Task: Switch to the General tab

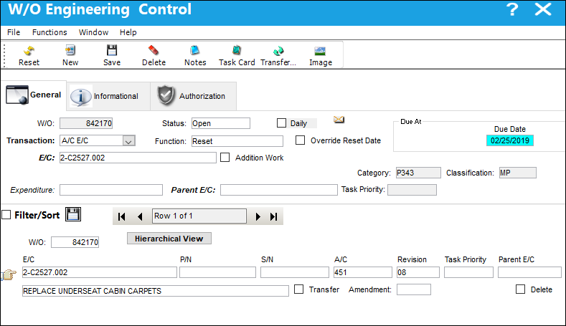Action: click(34, 95)
